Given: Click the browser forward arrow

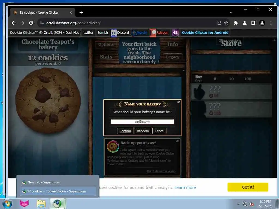Looking at the screenshot, I should (22, 23).
